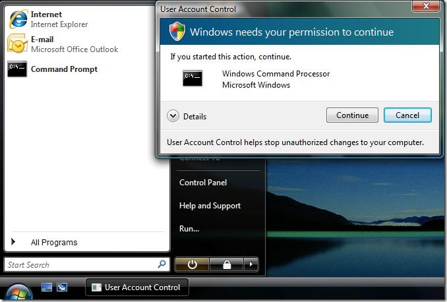Launch Microsoft Office Outlook e-mail icon
This screenshot has height=302, width=447.
pos(17,44)
